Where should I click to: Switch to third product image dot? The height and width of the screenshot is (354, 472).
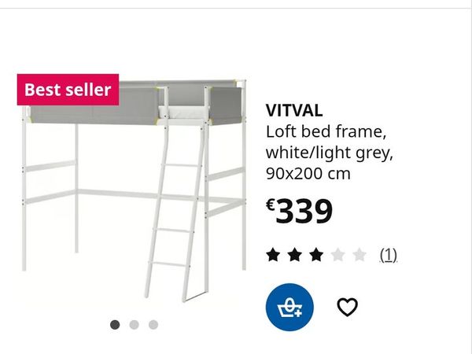click(x=153, y=325)
